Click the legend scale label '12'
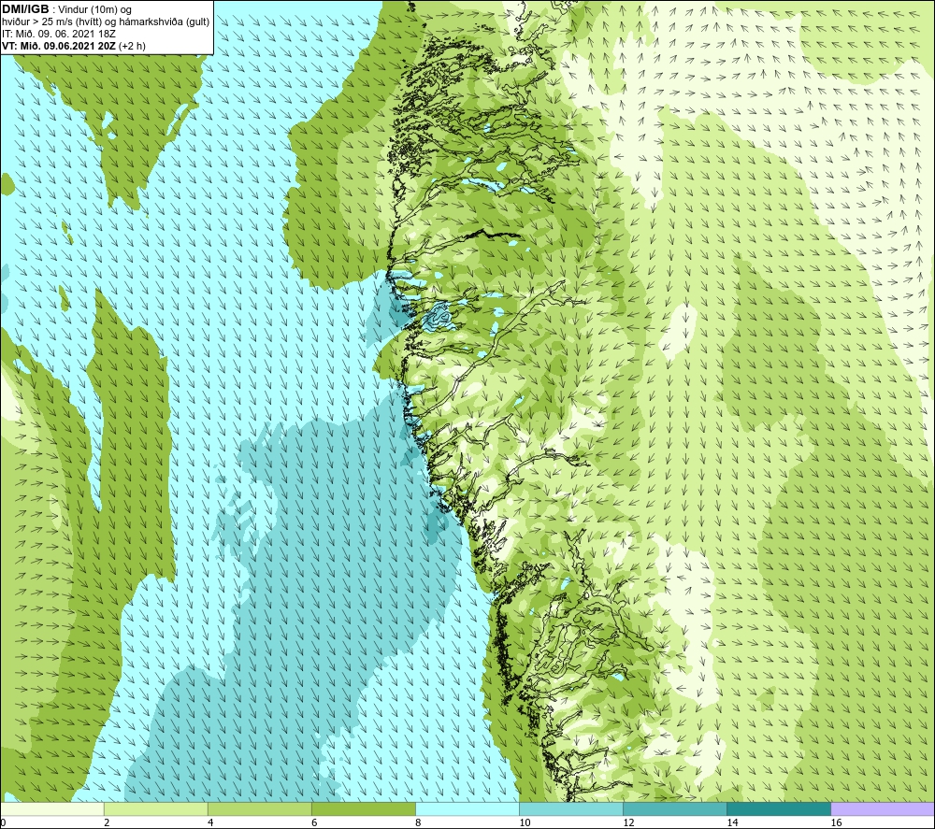This screenshot has width=935, height=829. pyautogui.click(x=628, y=822)
